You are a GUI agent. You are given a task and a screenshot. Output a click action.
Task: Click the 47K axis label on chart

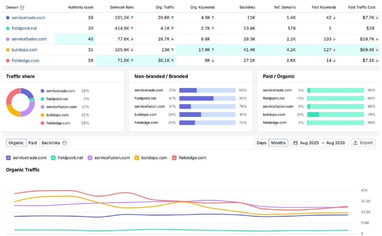[x=364, y=190]
